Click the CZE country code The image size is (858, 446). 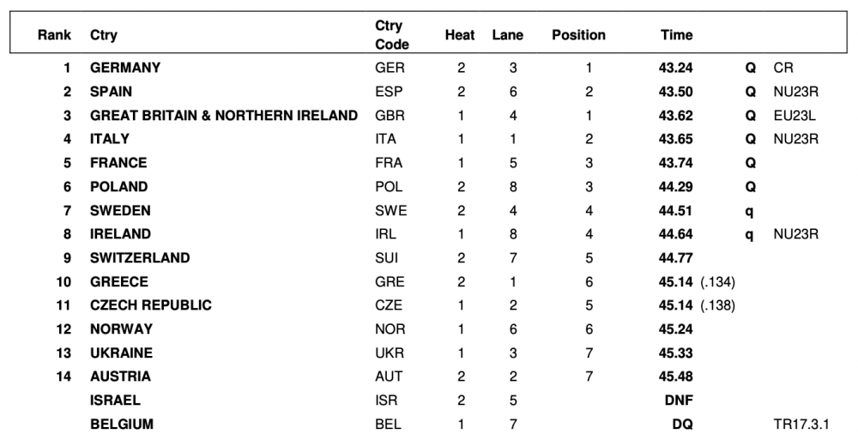coord(389,305)
